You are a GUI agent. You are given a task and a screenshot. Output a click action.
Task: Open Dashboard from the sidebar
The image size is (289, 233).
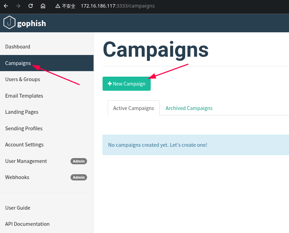(x=18, y=47)
